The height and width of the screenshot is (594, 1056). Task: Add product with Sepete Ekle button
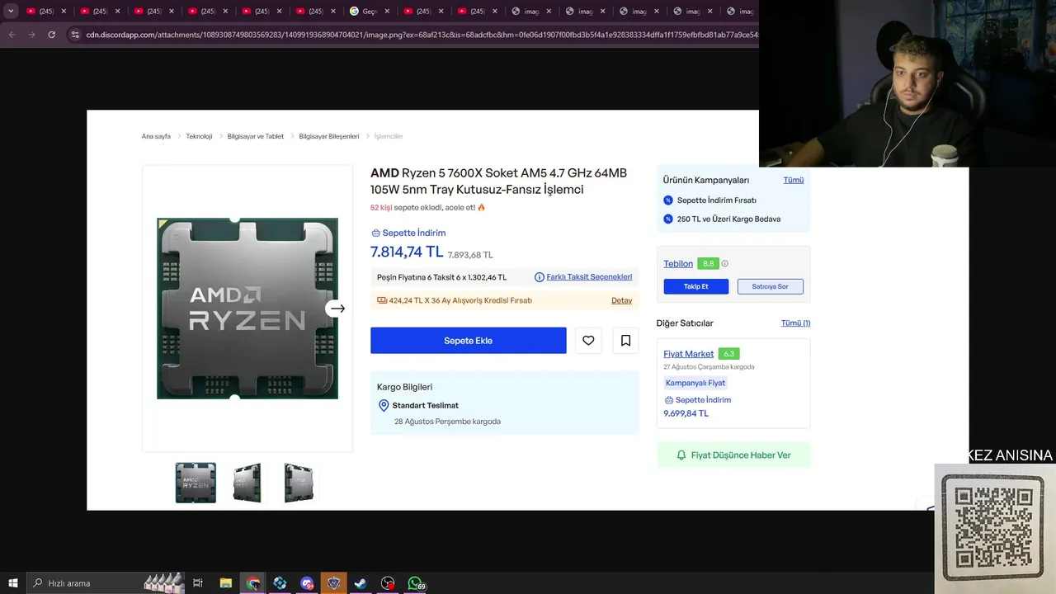[x=469, y=341]
